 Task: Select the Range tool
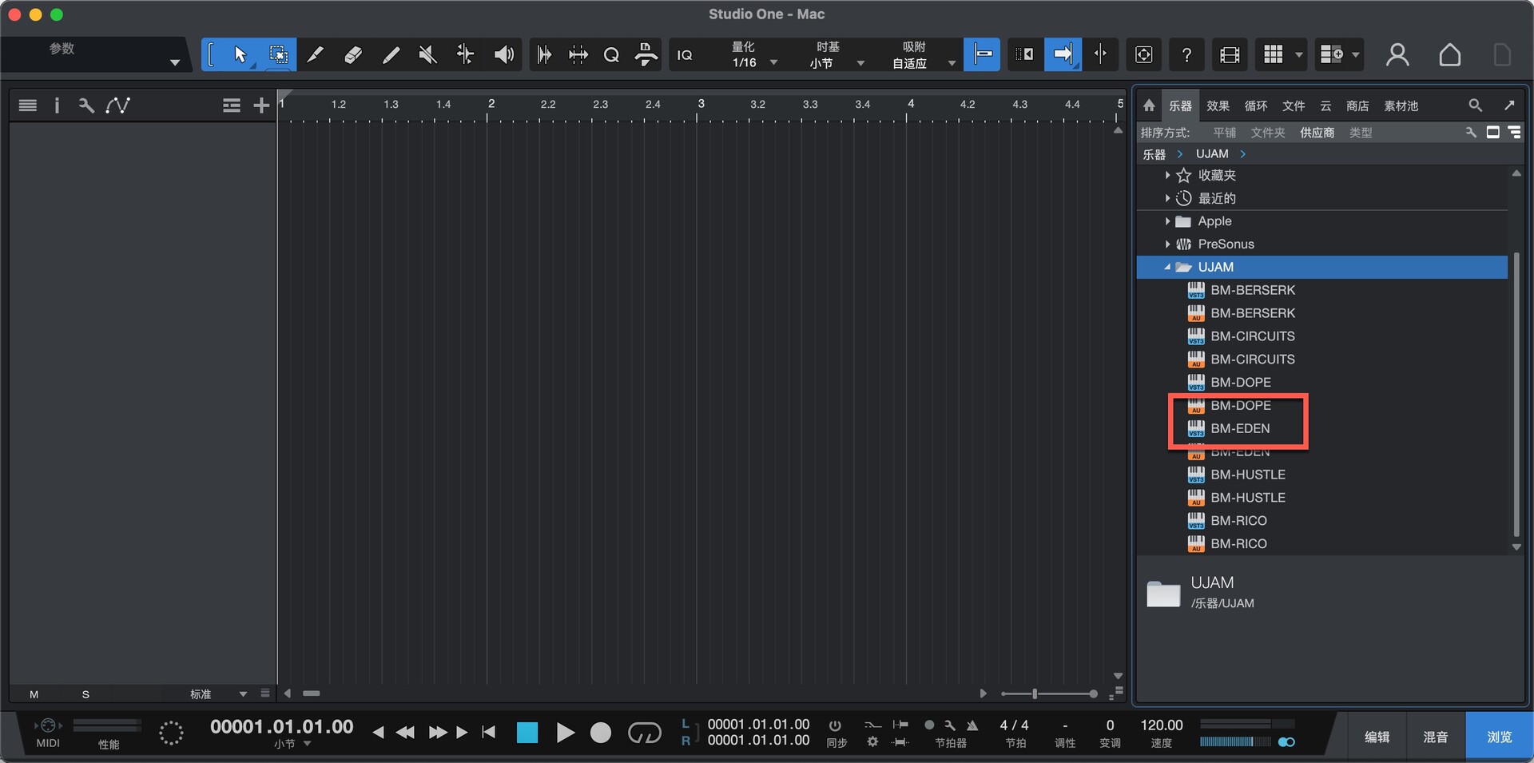coord(278,54)
